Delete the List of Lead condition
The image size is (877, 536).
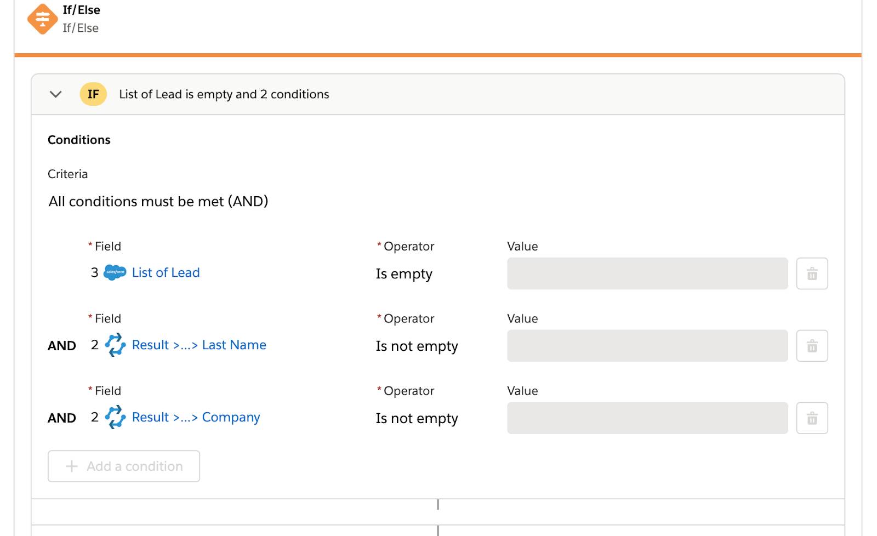[812, 273]
